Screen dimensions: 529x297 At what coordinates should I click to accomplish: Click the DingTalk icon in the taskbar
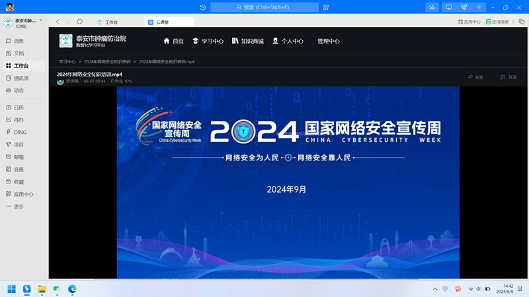point(26,289)
